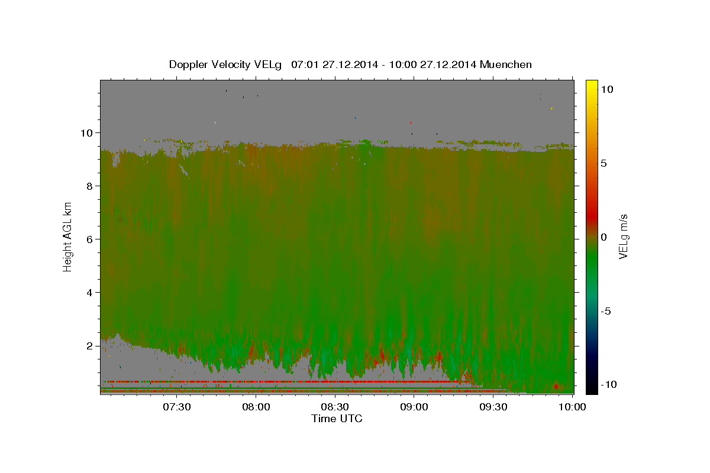
Task: Click the height tick label '4'
Action: (91, 293)
